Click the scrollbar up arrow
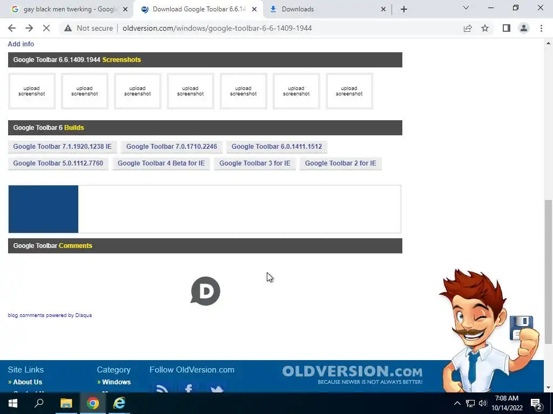Screen dimensions: 553x414 click(549, 43)
